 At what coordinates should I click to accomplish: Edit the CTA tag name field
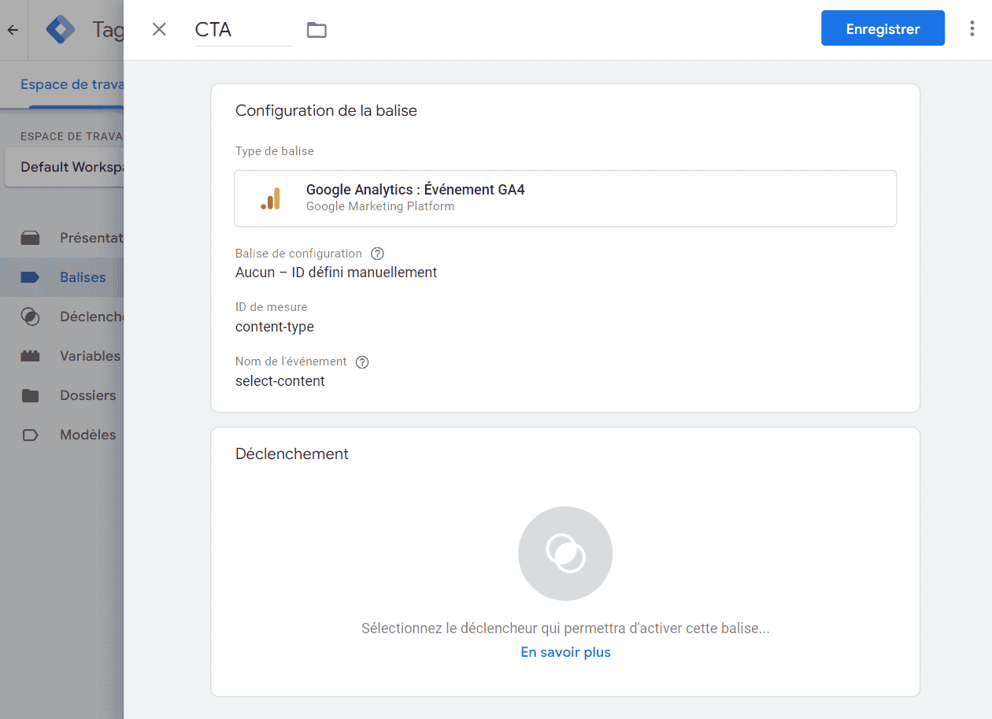tap(243, 30)
